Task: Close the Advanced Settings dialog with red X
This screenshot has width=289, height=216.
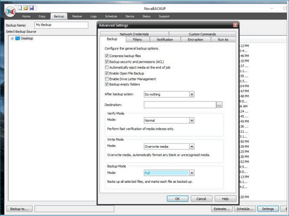Action: click(235, 25)
